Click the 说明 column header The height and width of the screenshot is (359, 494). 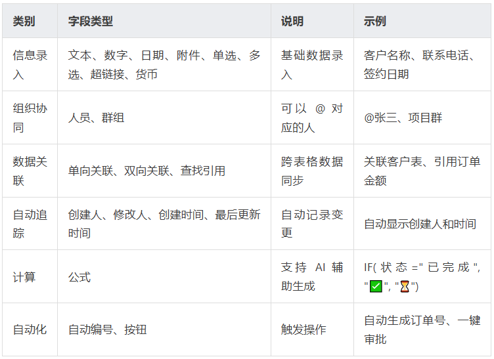point(312,21)
